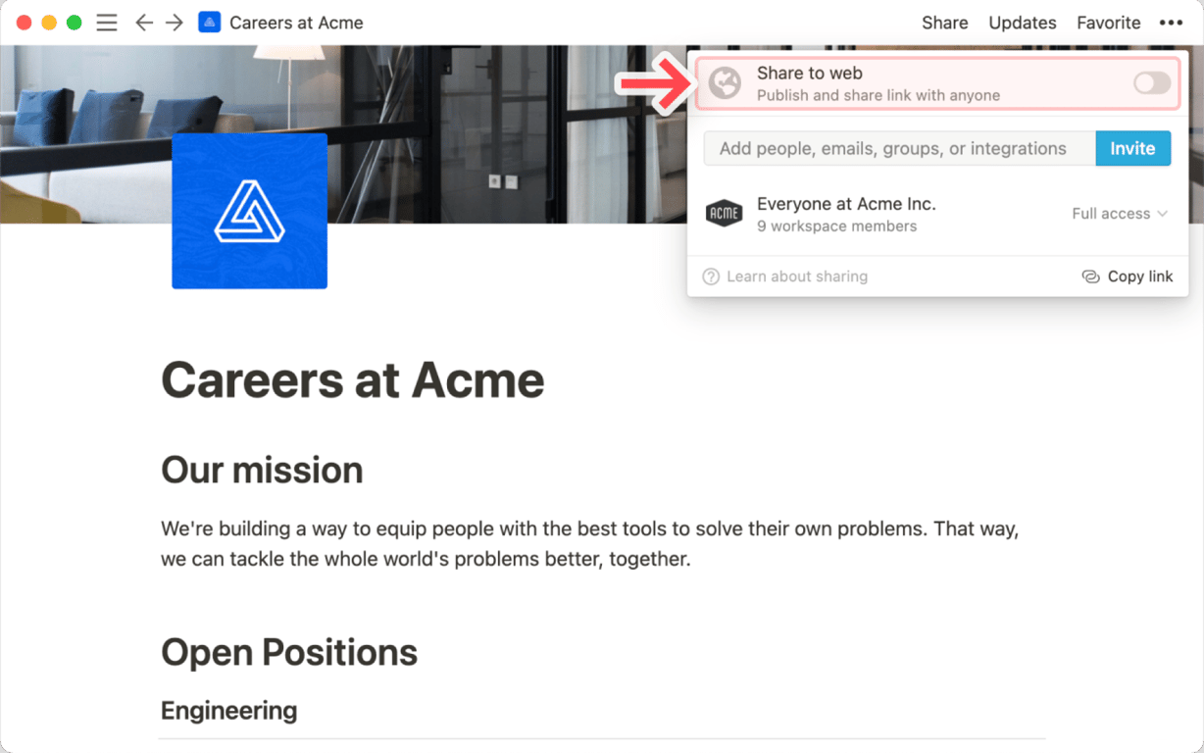This screenshot has width=1204, height=753.
Task: Click the Acme workspace hexagon logo
Action: coord(724,213)
